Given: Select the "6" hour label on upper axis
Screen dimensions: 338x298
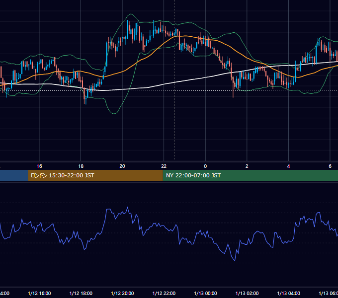Looking at the screenshot, I should click(x=330, y=166).
